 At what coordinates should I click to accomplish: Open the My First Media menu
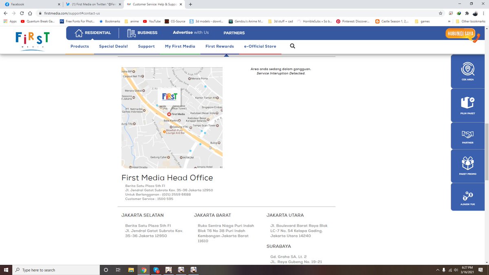180,46
